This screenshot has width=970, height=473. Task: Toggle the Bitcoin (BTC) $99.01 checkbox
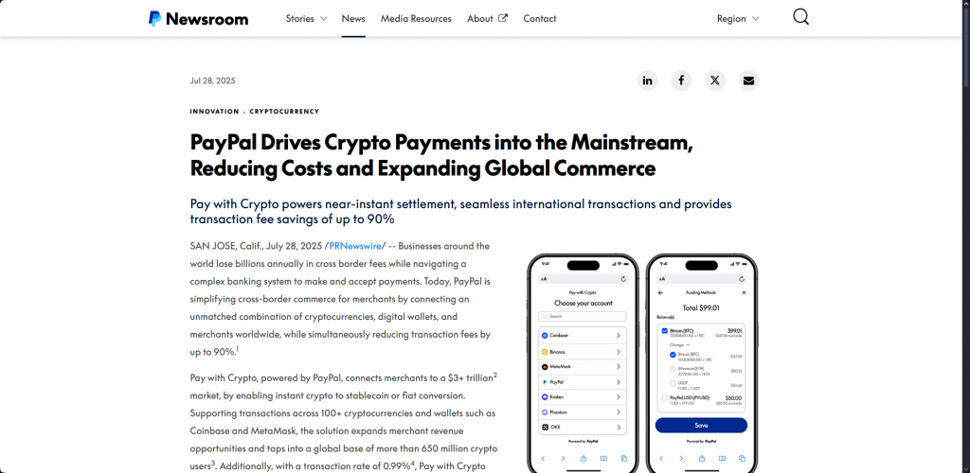665,331
